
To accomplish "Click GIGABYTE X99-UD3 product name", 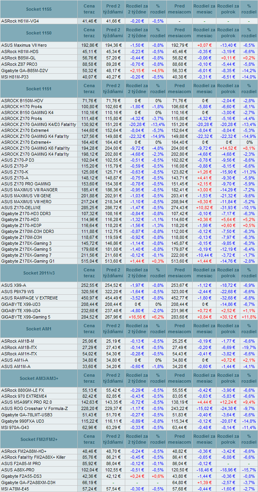I will [x=21, y=304].
